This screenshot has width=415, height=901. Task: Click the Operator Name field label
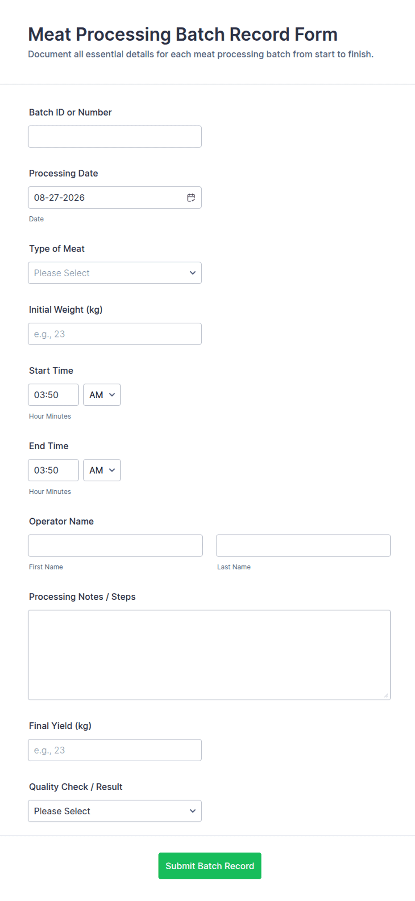click(x=62, y=522)
